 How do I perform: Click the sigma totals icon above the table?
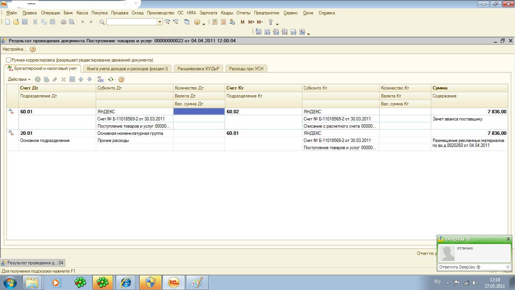click(x=100, y=79)
